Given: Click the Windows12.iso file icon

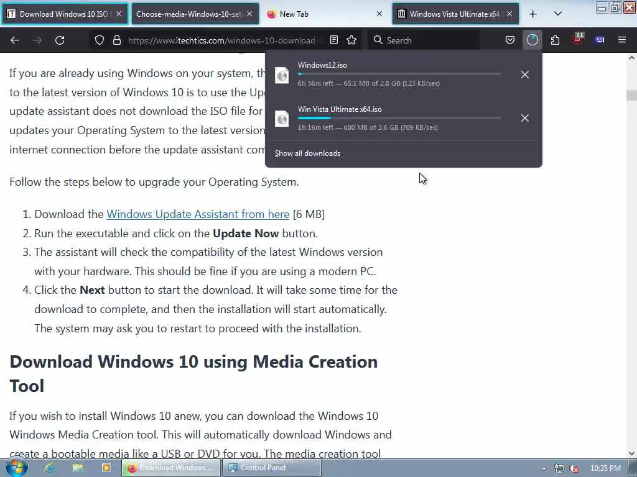Looking at the screenshot, I should 282,75.
